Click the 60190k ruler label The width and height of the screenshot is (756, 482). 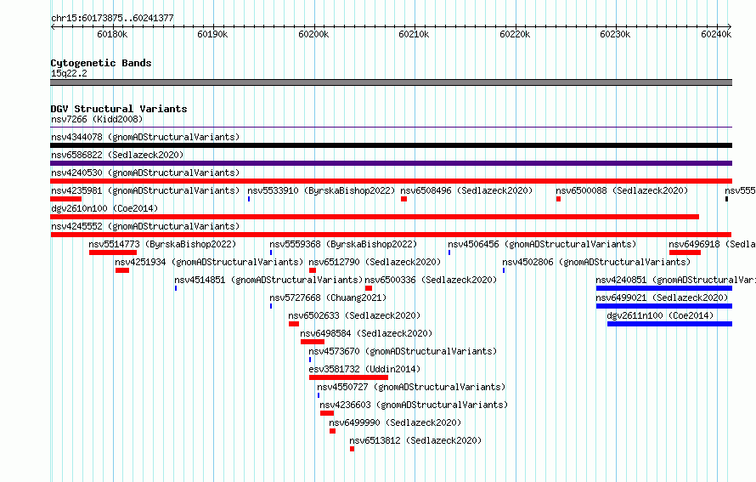212,34
